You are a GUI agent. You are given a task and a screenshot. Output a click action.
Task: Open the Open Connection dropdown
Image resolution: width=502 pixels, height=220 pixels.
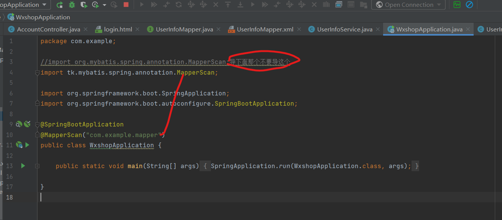pyautogui.click(x=408, y=5)
